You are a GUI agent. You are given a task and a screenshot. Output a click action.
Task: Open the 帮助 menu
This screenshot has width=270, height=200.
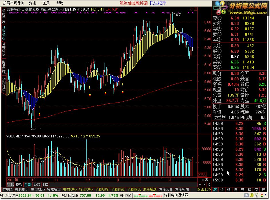pyautogui.click(x=60, y=3)
